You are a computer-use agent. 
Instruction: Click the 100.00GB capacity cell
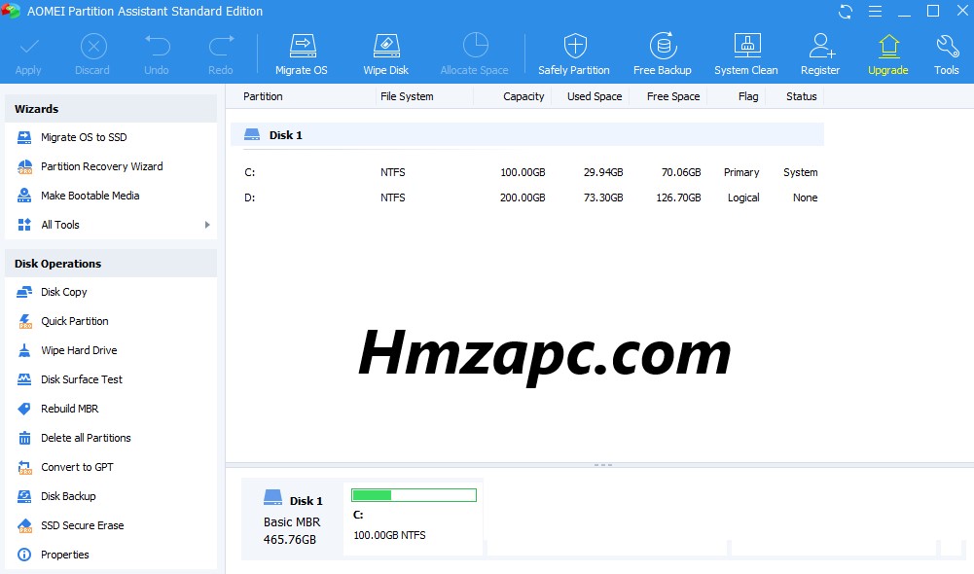523,172
